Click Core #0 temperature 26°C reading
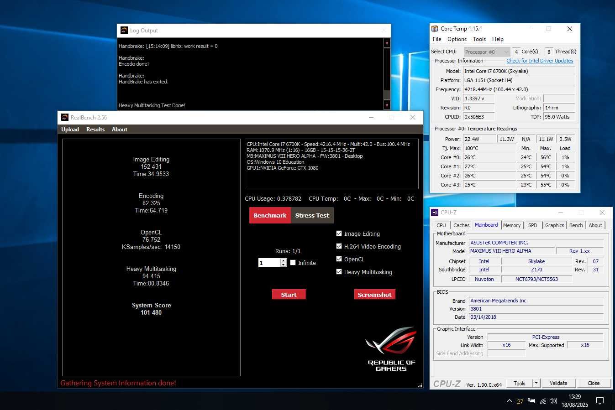This screenshot has width=615, height=410. pos(489,157)
